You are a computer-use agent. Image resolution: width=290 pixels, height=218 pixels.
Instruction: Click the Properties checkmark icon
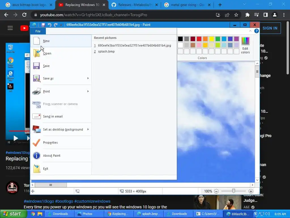(x=37, y=142)
